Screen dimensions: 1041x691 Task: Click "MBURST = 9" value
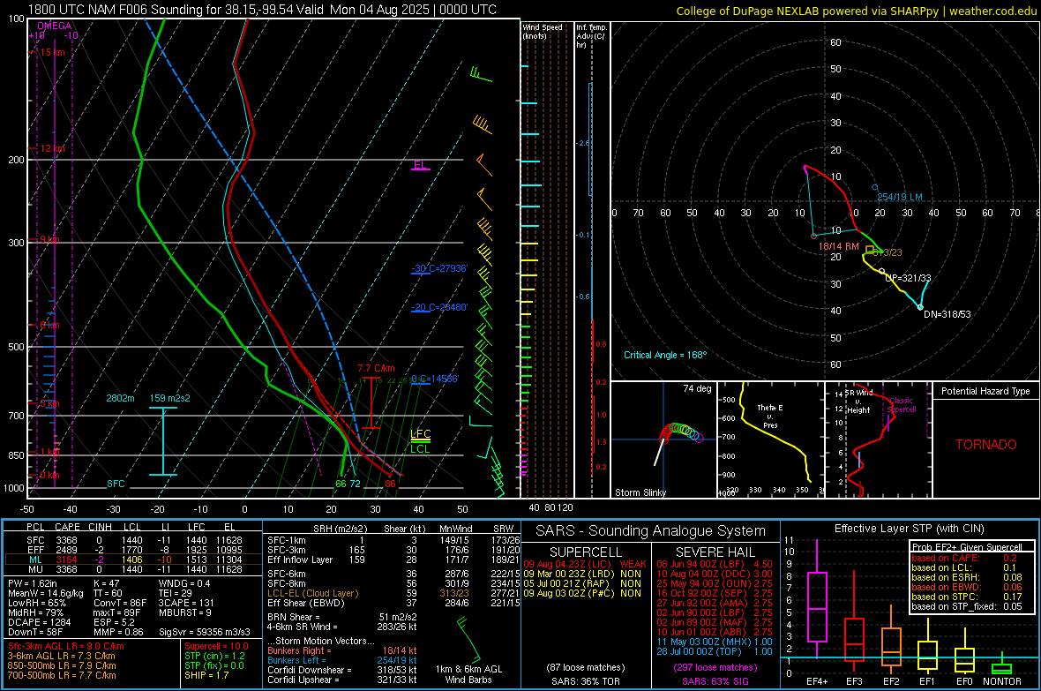coord(185,612)
